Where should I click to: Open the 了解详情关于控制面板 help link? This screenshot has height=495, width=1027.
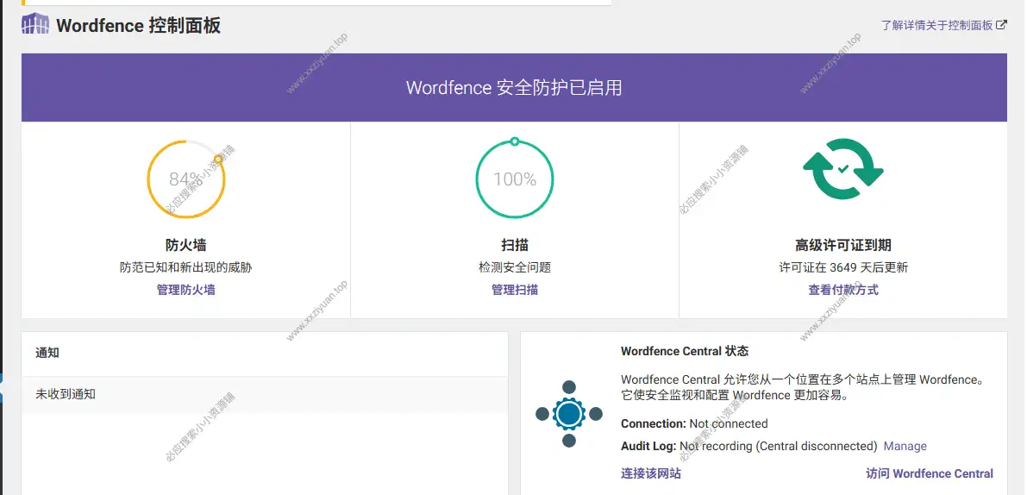point(936,25)
